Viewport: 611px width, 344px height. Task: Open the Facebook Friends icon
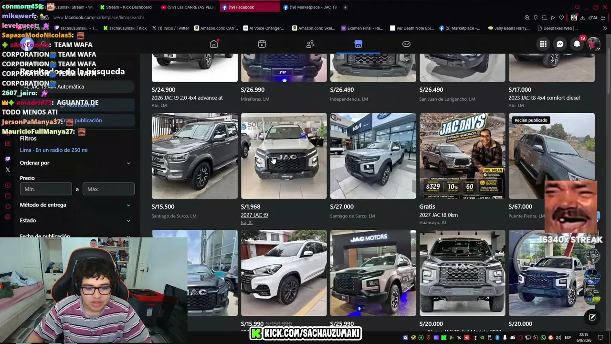[310, 44]
